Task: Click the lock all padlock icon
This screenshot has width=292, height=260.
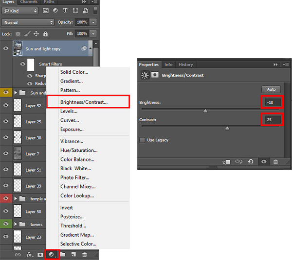Action: pos(45,34)
